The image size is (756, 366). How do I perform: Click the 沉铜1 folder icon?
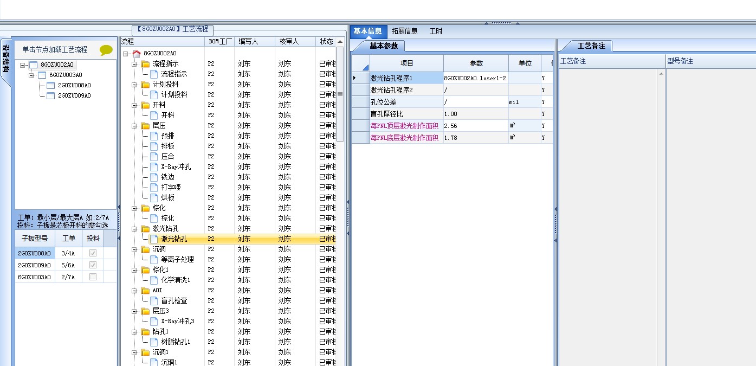click(x=145, y=352)
